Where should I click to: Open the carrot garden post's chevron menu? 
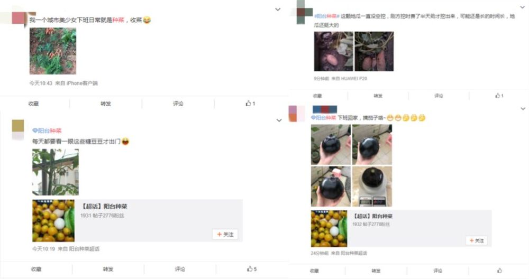[278, 10]
